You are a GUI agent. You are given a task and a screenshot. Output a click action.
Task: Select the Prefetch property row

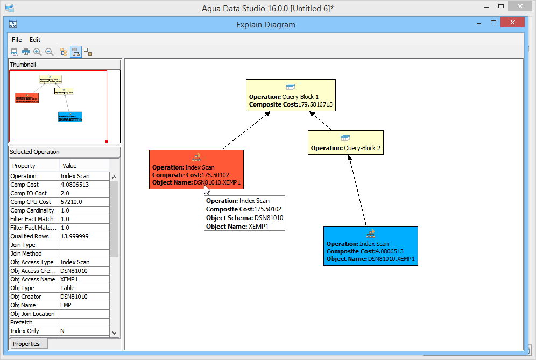coord(60,322)
